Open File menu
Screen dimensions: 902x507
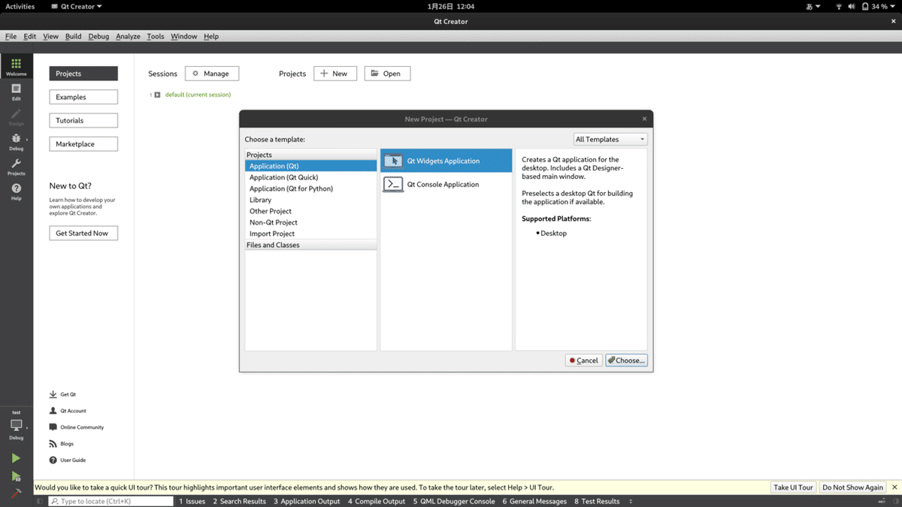(11, 36)
